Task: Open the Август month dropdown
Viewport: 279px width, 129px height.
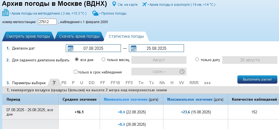Action: click(x=159, y=60)
